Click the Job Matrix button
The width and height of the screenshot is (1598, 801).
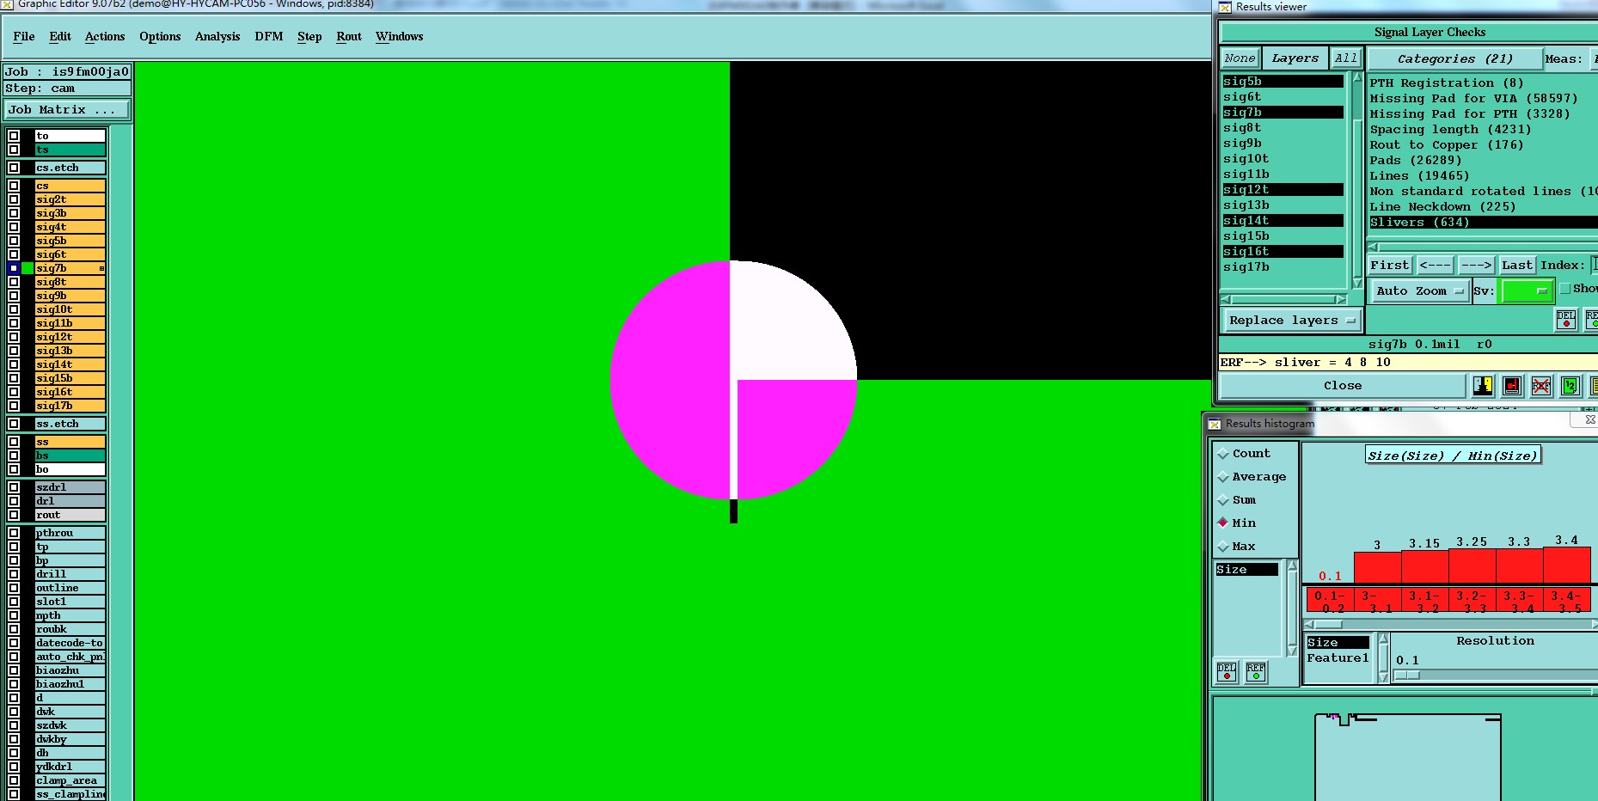point(67,110)
